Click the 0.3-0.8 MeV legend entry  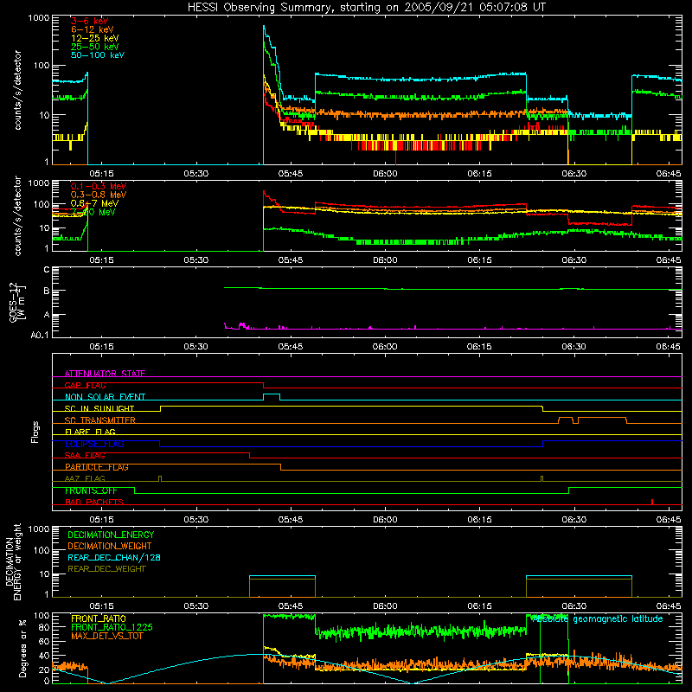tap(99, 195)
